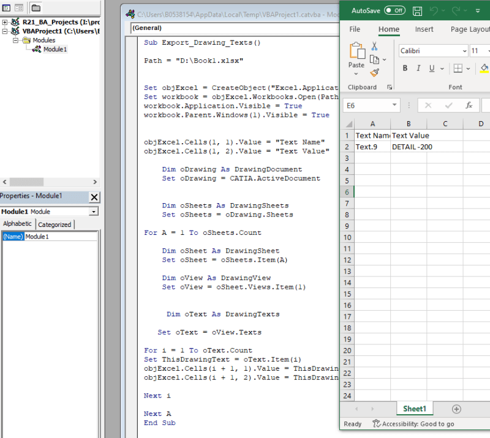Click the Paste clipboard icon
Viewport: 490px width, 438px height.
(357, 51)
